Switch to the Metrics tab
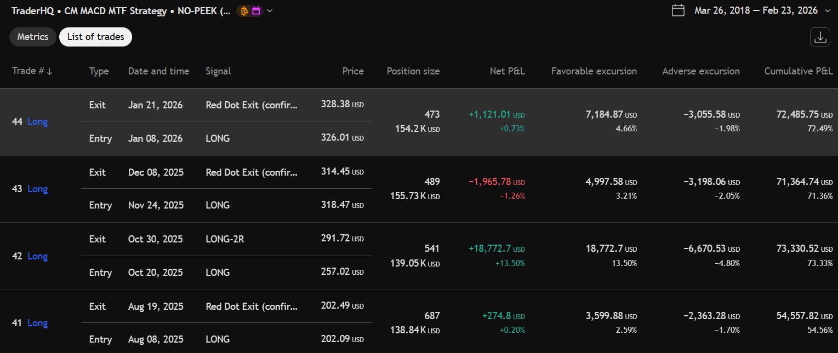Viewport: 838px width, 353px height. pos(33,37)
